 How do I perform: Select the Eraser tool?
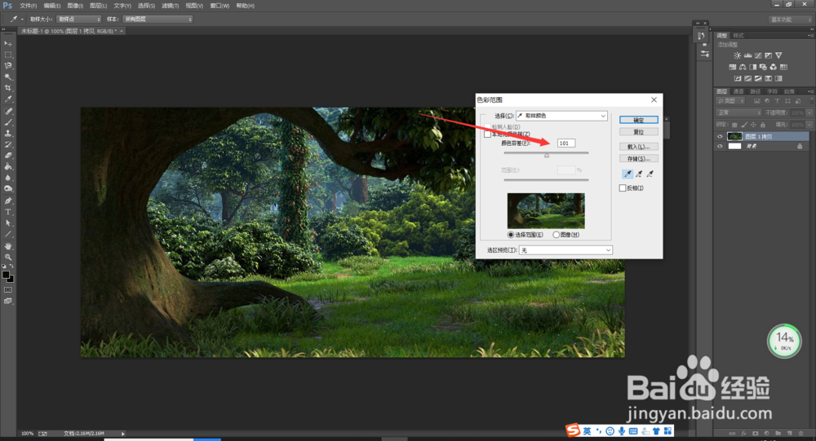(x=8, y=156)
